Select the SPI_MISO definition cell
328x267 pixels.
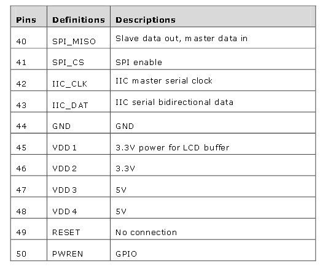tap(79, 38)
